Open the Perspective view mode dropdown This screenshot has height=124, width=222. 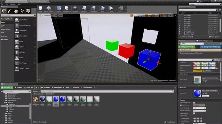pos(46,15)
